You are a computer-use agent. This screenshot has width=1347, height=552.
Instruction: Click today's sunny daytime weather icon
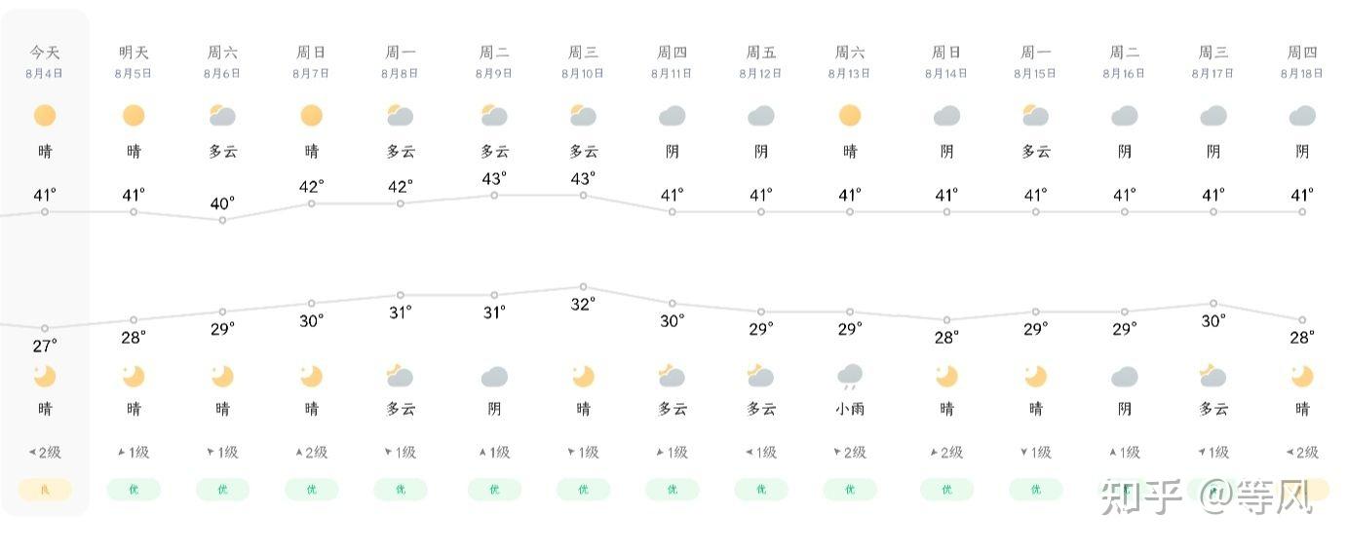click(45, 117)
